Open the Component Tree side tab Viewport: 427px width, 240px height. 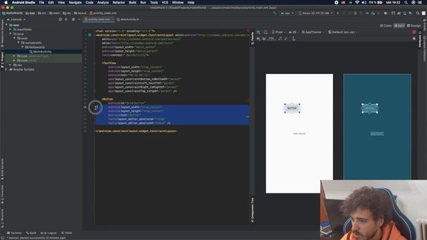(252, 211)
